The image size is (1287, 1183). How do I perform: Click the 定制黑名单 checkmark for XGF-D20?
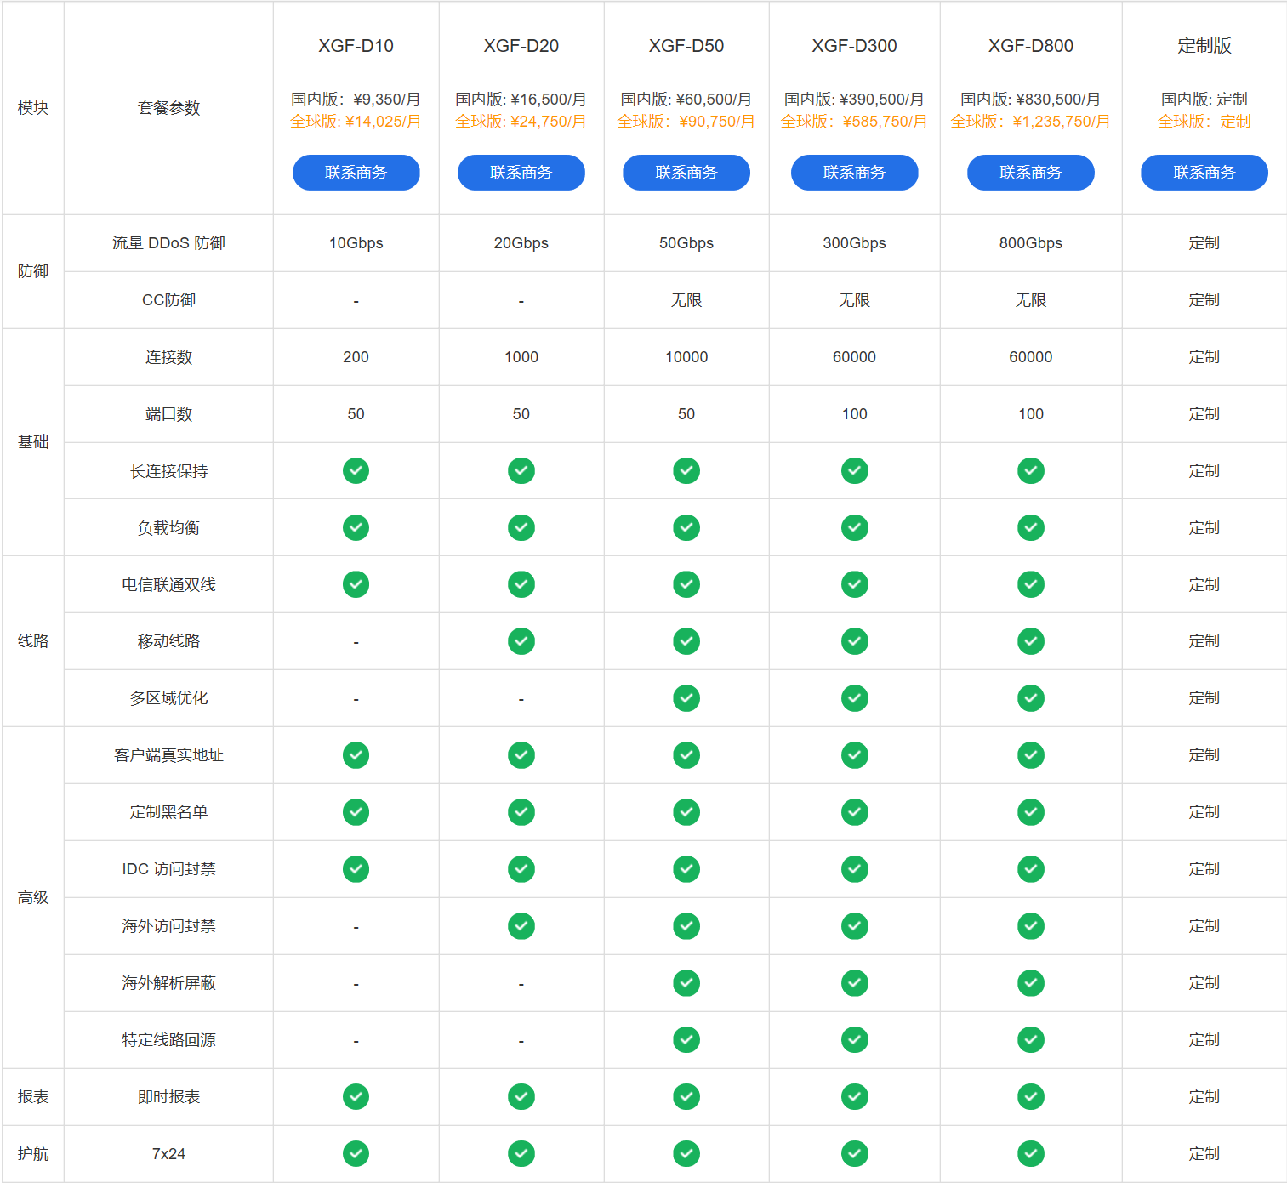point(521,812)
